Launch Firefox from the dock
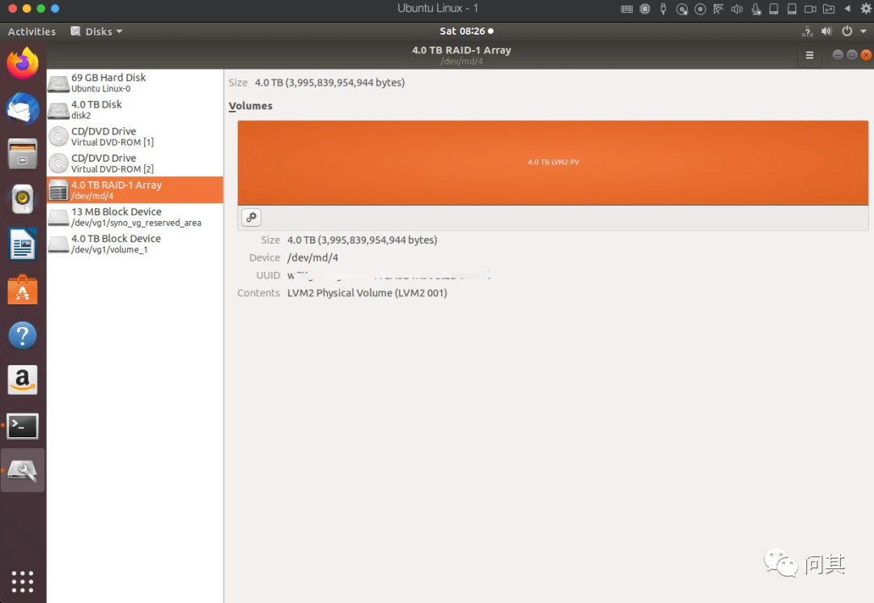Screen dimensions: 874x603 [x=23, y=63]
